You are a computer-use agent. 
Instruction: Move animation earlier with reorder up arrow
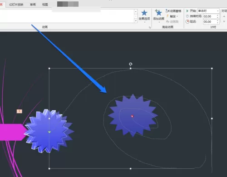[224, 16]
